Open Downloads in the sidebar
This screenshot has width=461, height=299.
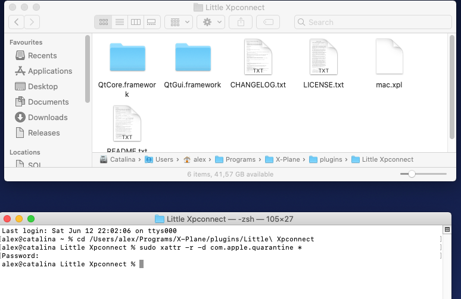click(x=41, y=117)
